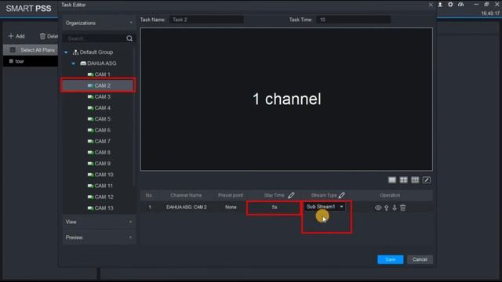Collapse the Default Group tree node

pos(66,52)
